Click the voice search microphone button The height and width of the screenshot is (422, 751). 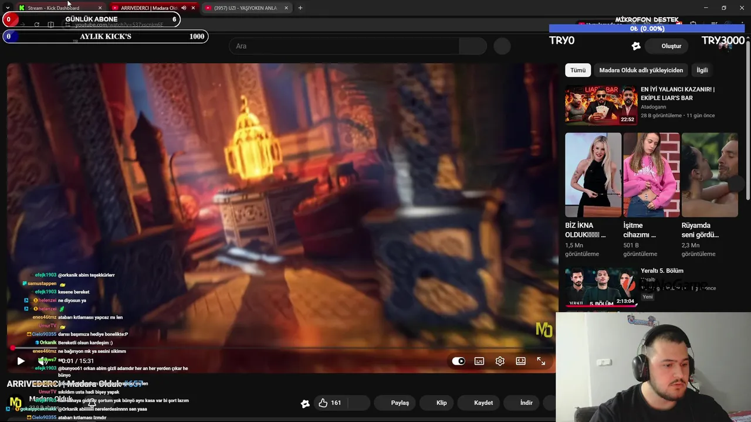[502, 46]
